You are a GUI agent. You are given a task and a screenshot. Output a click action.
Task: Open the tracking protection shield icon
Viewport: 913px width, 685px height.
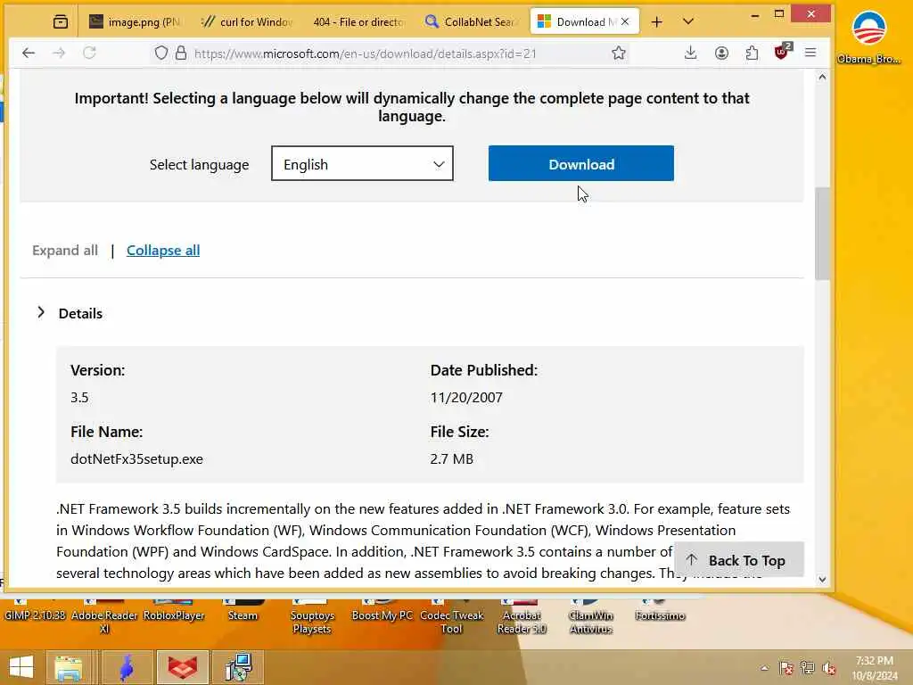161,53
